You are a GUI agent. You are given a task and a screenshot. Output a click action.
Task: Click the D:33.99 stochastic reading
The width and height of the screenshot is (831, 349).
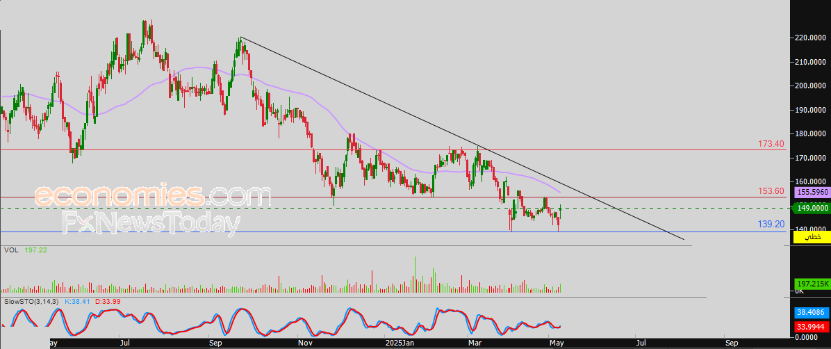108,301
